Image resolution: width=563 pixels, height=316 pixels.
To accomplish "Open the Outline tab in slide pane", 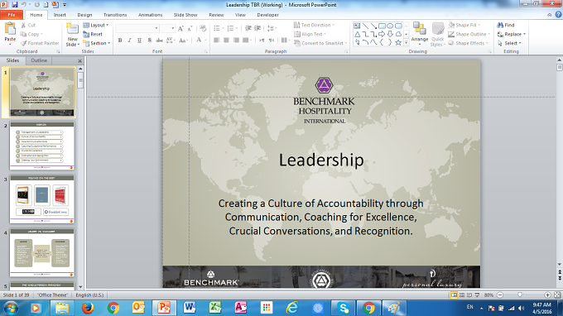I will click(x=39, y=60).
